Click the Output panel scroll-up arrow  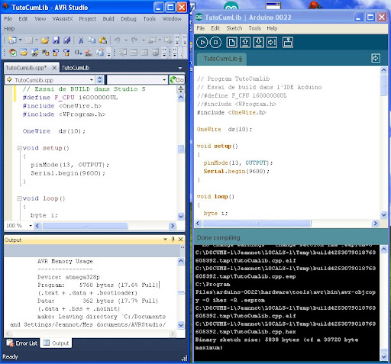pos(181,261)
